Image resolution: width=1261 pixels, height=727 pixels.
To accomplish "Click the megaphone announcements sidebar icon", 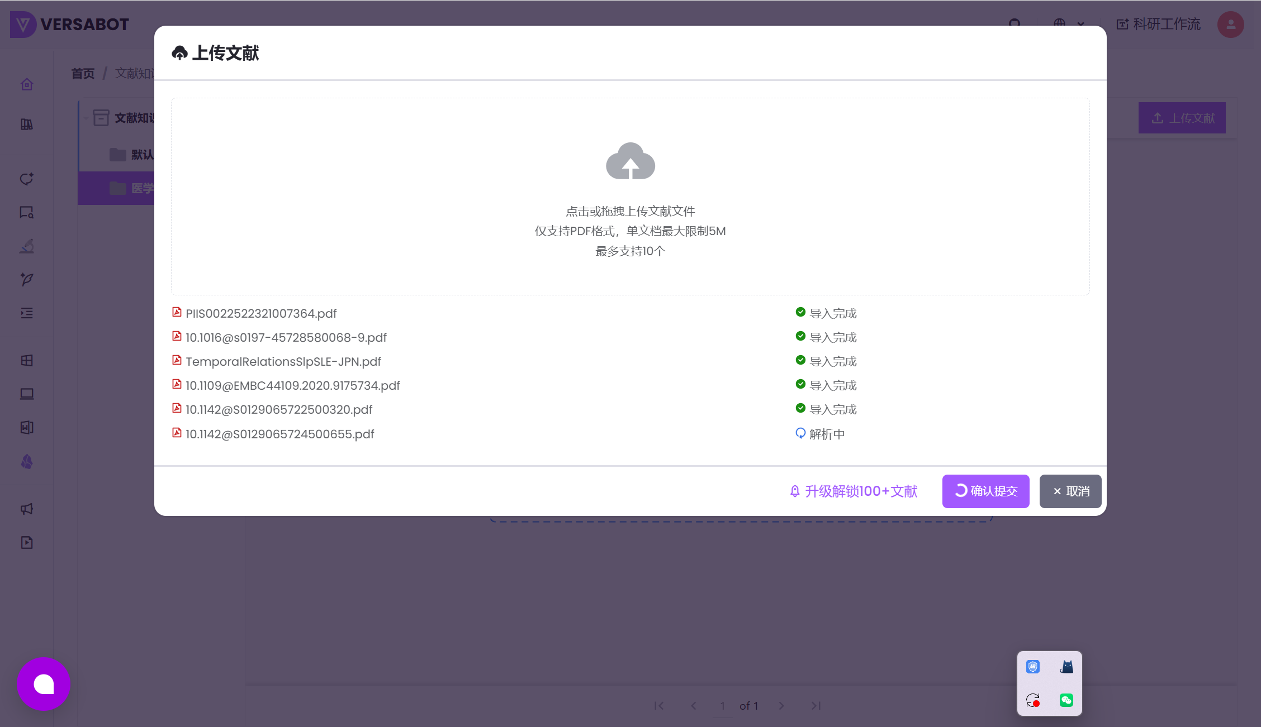I will pyautogui.click(x=27, y=509).
